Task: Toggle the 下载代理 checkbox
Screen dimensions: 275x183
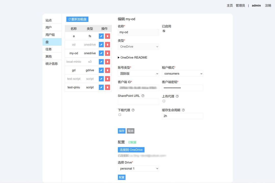Action: 120,115
